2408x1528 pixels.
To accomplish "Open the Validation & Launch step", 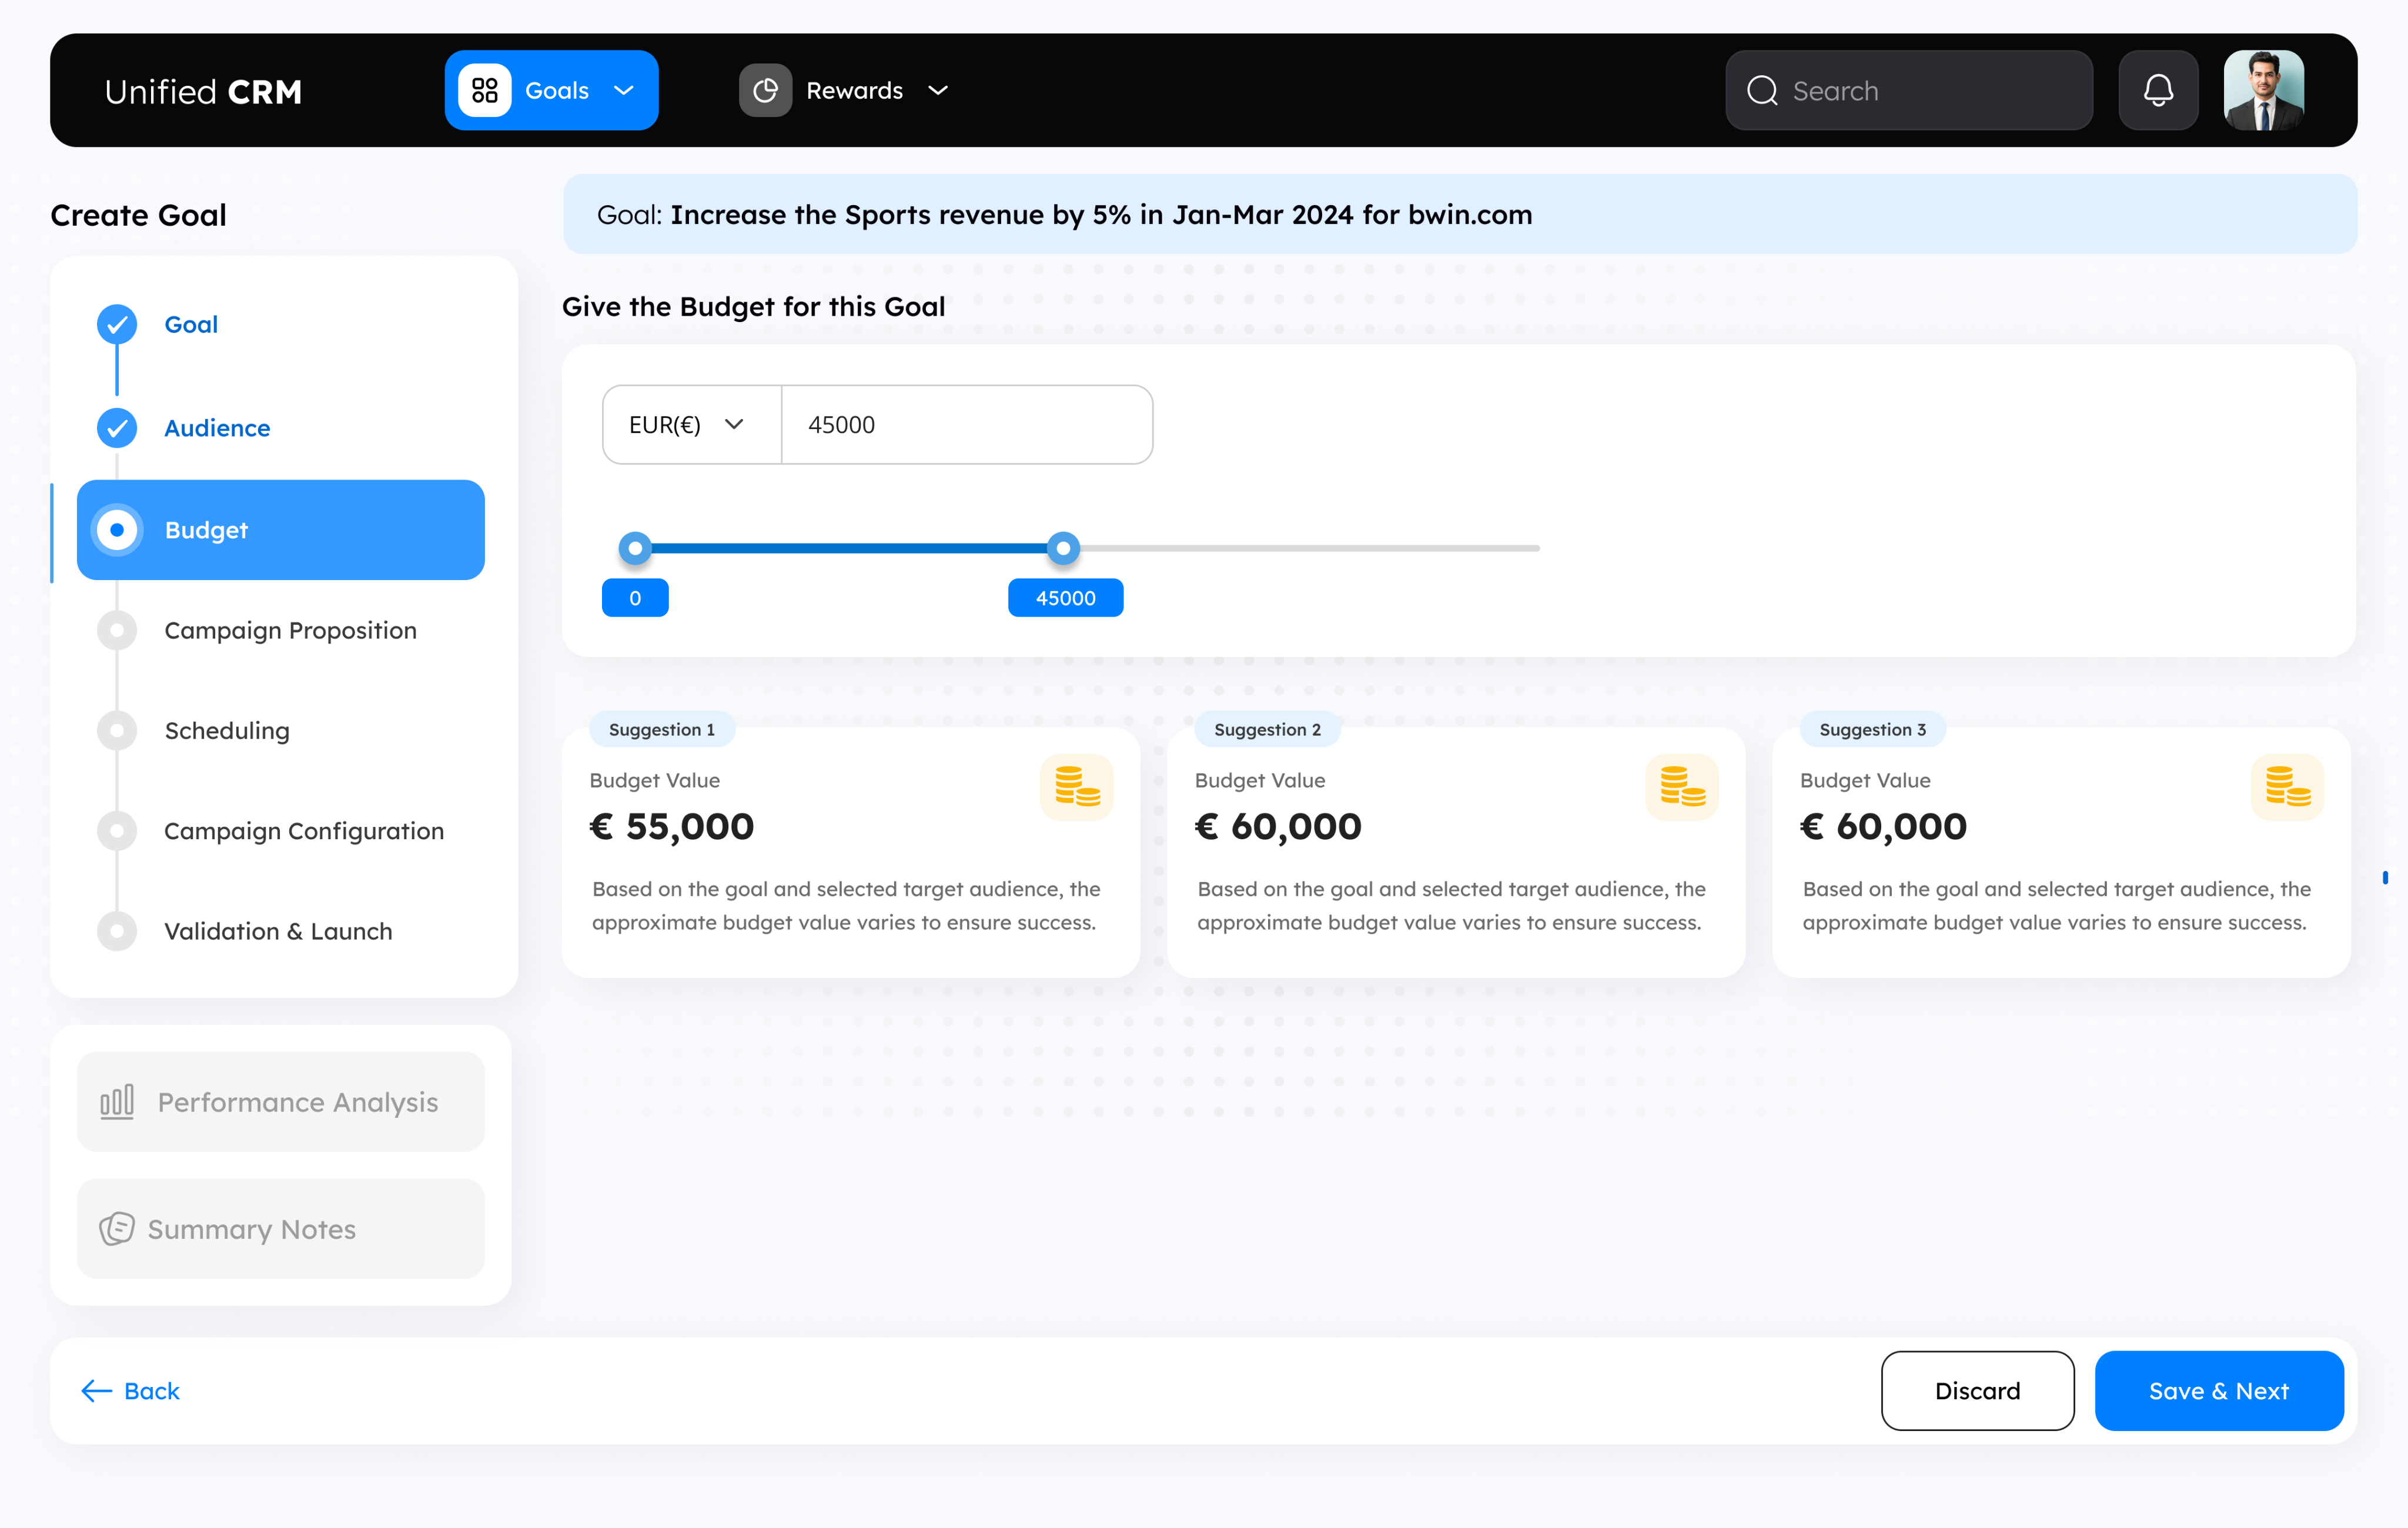I will (x=278, y=931).
